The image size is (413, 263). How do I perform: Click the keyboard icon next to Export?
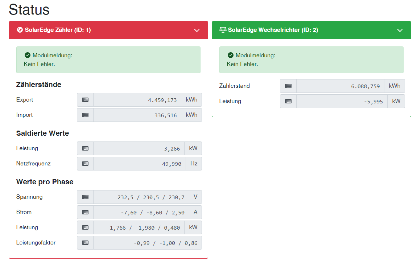[85, 100]
